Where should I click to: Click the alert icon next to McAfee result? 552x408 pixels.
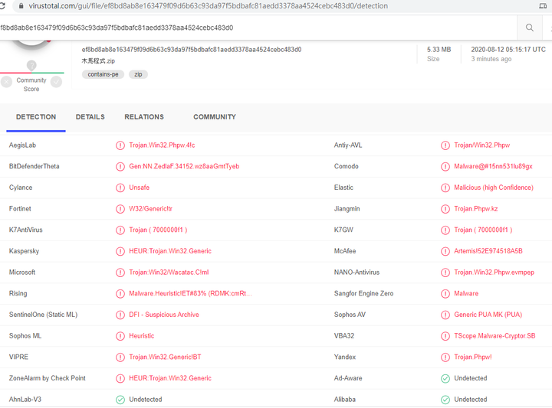click(x=445, y=251)
